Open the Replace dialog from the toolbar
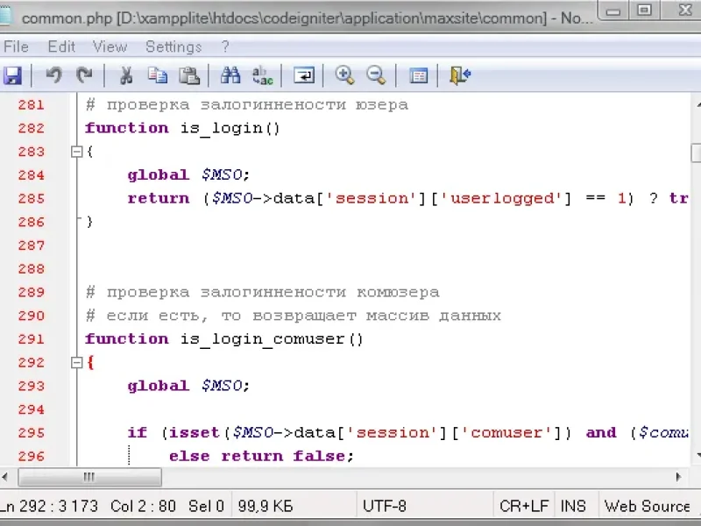The height and width of the screenshot is (526, 701). coord(262,76)
